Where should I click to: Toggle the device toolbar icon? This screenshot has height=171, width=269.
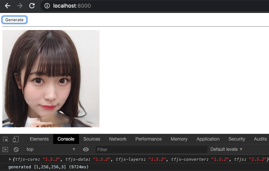coord(16,139)
